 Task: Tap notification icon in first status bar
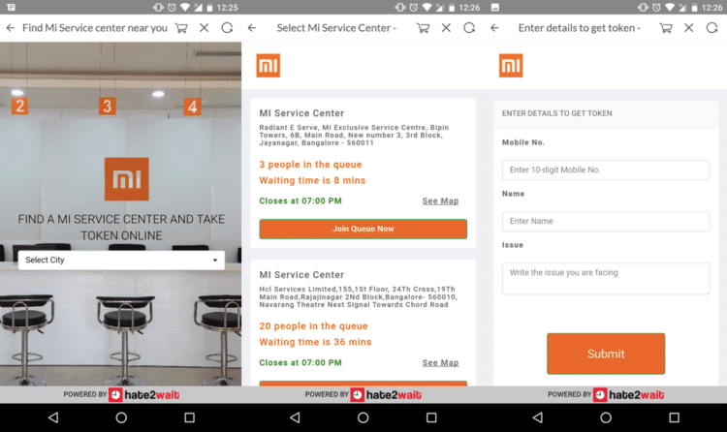11,7
